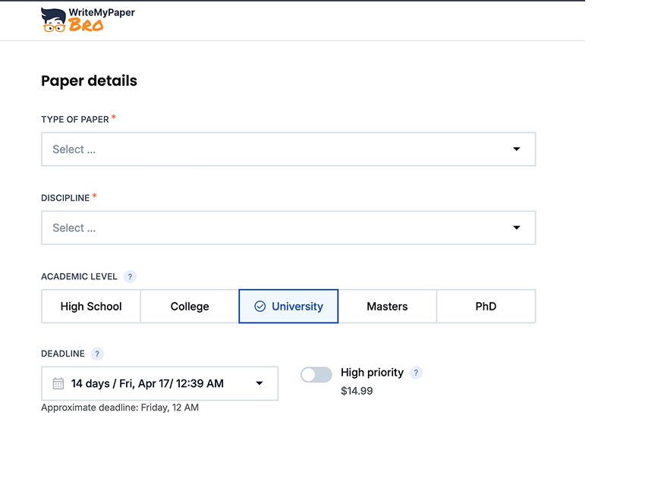Click the calendar icon in the deadline field
The height and width of the screenshot is (491, 661).
pyautogui.click(x=58, y=384)
